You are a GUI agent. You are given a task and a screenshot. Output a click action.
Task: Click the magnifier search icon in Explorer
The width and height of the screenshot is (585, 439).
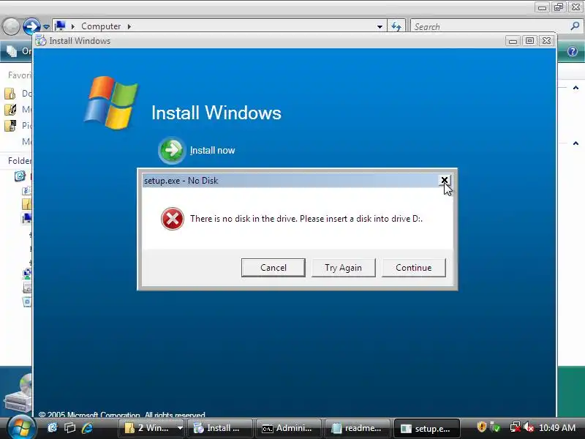[x=575, y=26]
